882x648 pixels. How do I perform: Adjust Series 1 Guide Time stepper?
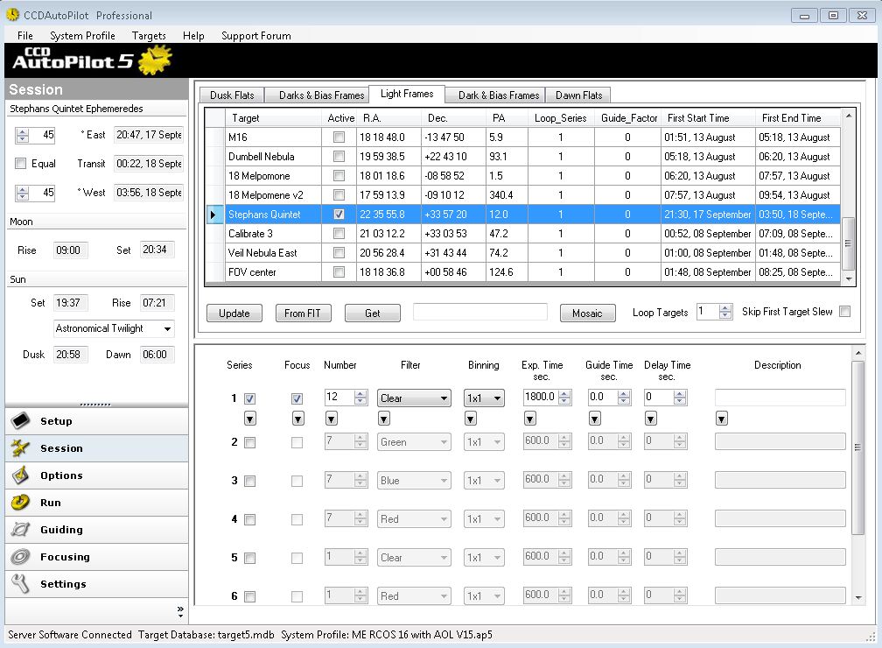click(624, 398)
